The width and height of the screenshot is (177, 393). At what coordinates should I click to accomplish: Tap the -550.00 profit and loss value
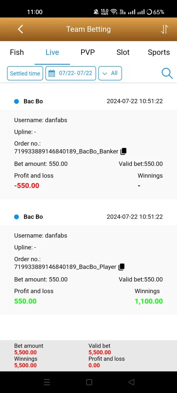(27, 185)
